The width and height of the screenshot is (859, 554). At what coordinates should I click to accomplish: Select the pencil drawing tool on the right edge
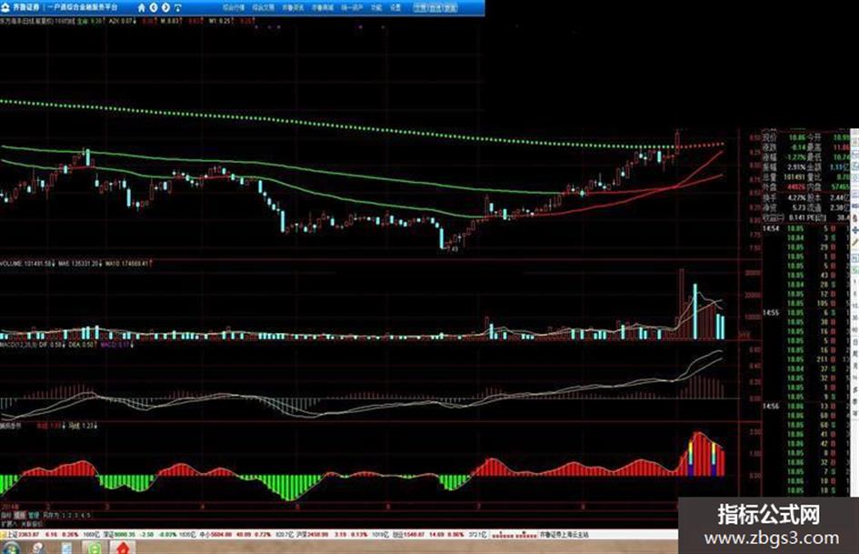click(855, 243)
